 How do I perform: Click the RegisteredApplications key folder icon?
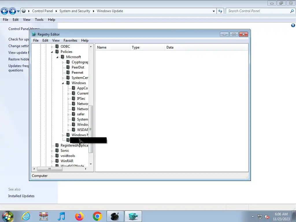57,145
